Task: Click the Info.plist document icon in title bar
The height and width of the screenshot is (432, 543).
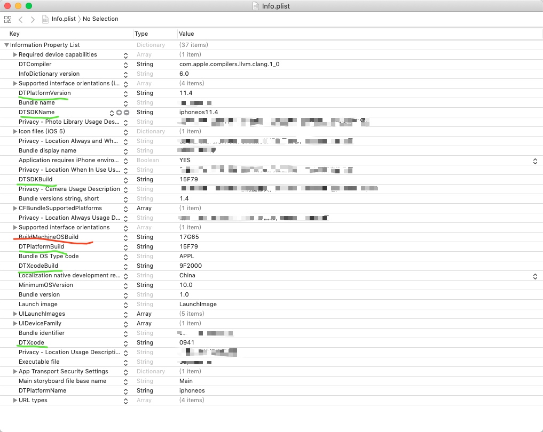Action: coord(255,6)
